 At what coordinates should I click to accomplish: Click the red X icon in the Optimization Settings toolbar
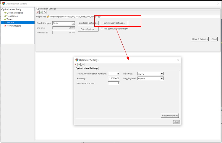tap(38, 12)
